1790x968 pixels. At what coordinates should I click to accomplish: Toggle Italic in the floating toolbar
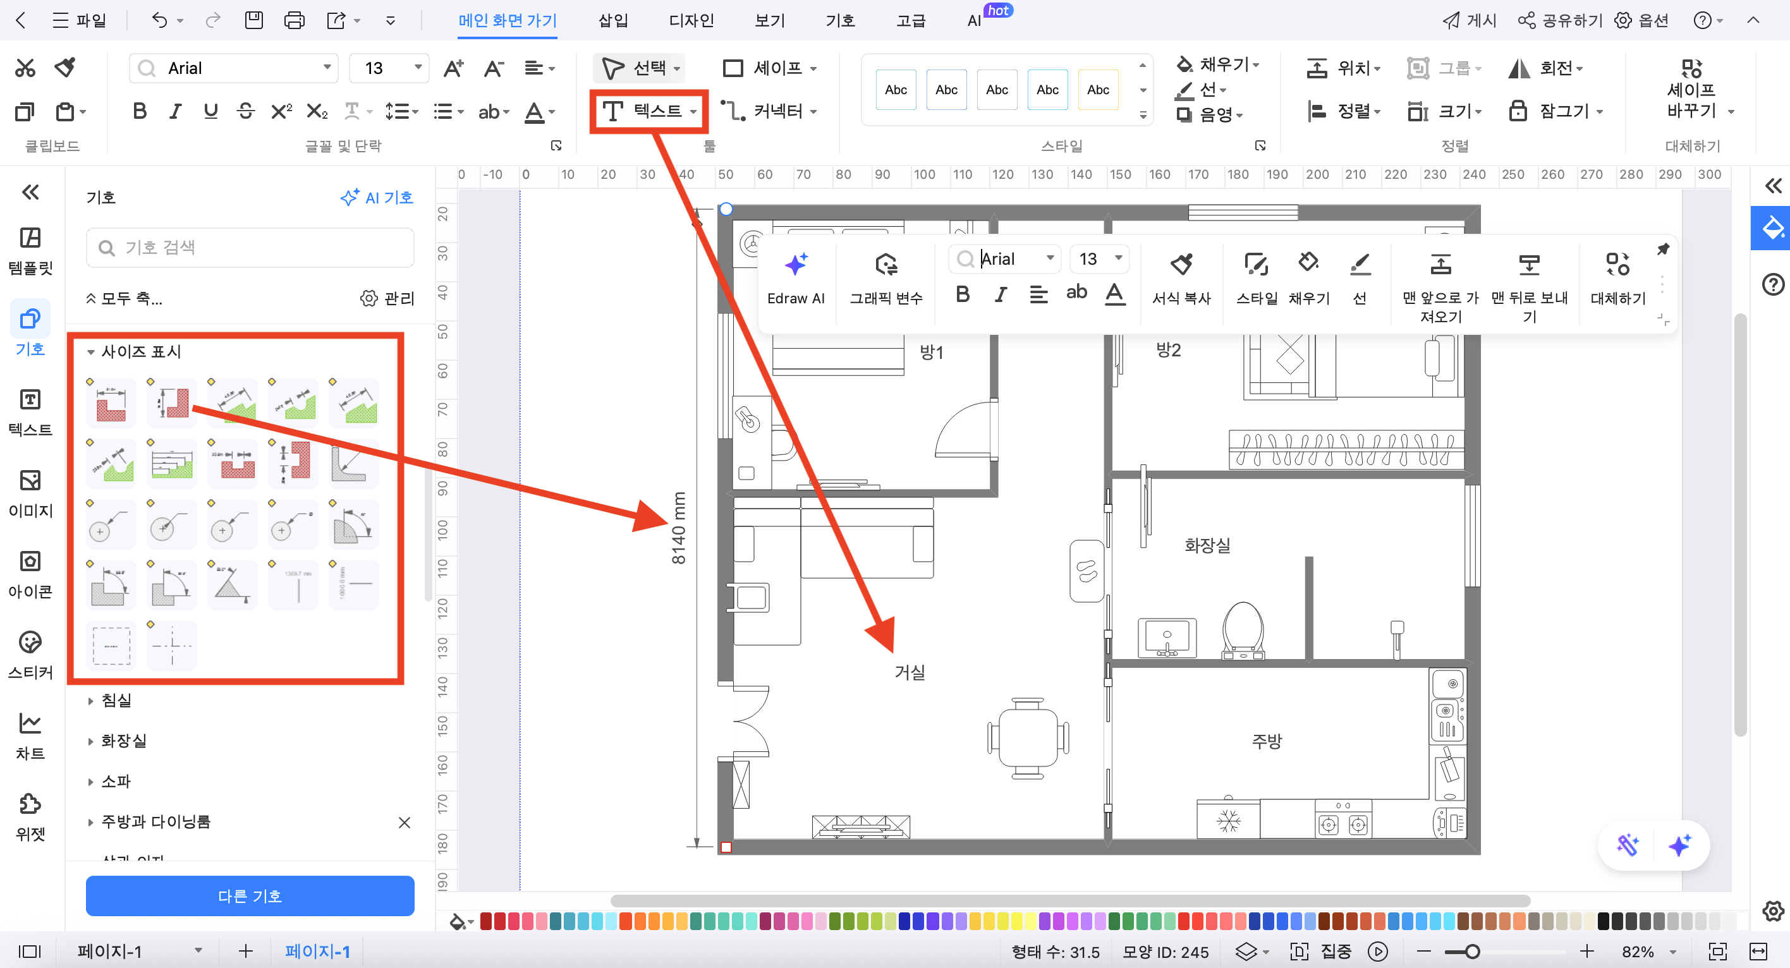coord(1000,294)
